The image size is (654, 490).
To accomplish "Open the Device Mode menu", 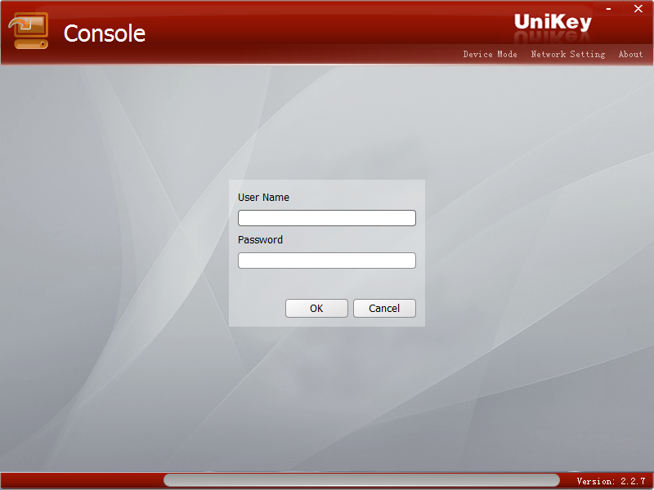I will pos(490,54).
